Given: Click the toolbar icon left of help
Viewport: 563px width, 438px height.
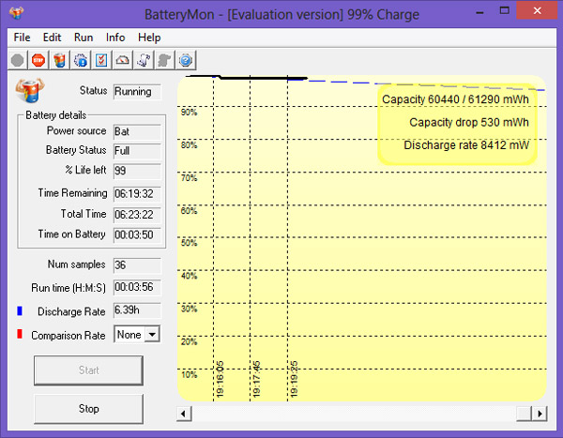Looking at the screenshot, I should coord(165,59).
